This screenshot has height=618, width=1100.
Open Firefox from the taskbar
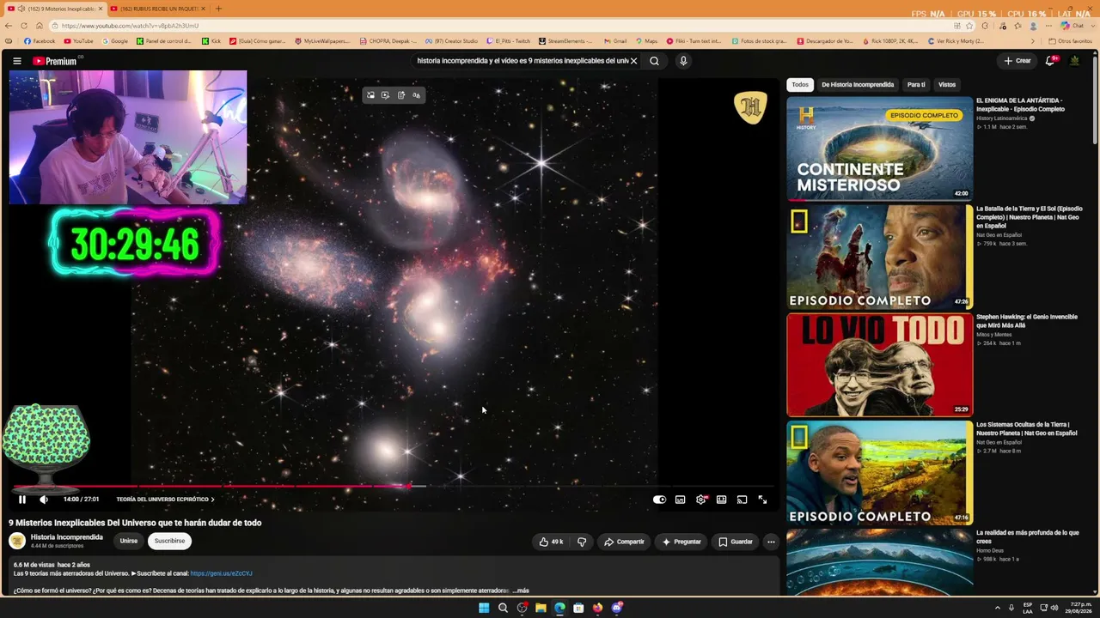597,609
